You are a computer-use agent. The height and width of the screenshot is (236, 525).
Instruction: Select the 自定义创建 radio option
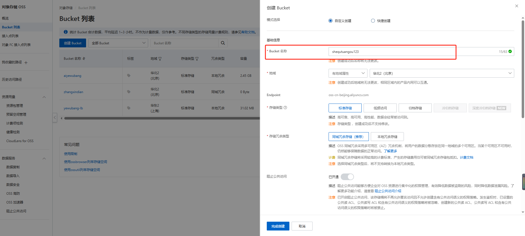click(x=331, y=21)
